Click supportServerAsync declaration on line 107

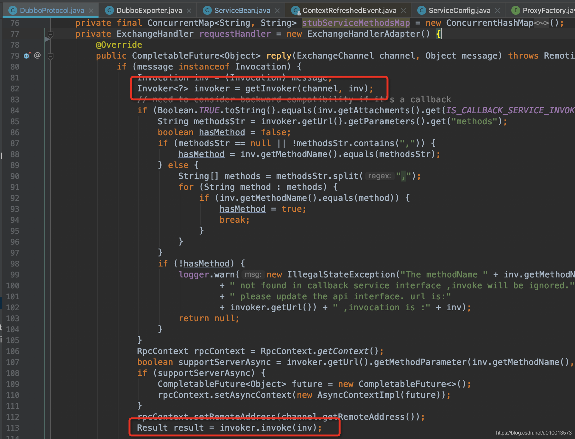click(x=224, y=362)
